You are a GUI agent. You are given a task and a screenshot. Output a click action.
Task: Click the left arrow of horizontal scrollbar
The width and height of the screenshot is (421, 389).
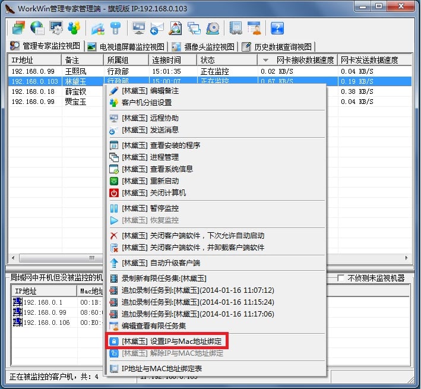tap(13, 258)
